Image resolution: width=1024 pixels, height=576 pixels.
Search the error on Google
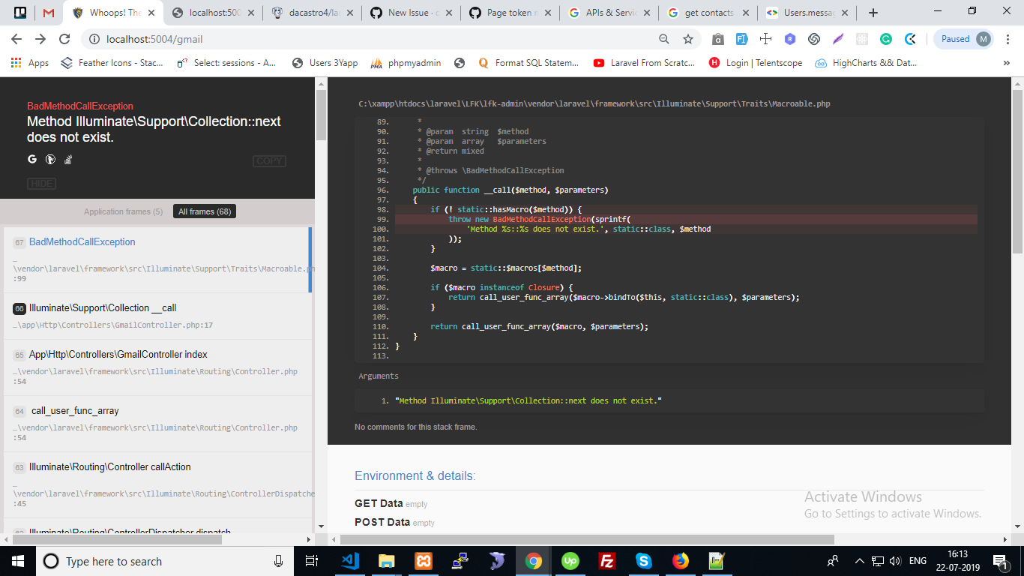31,159
